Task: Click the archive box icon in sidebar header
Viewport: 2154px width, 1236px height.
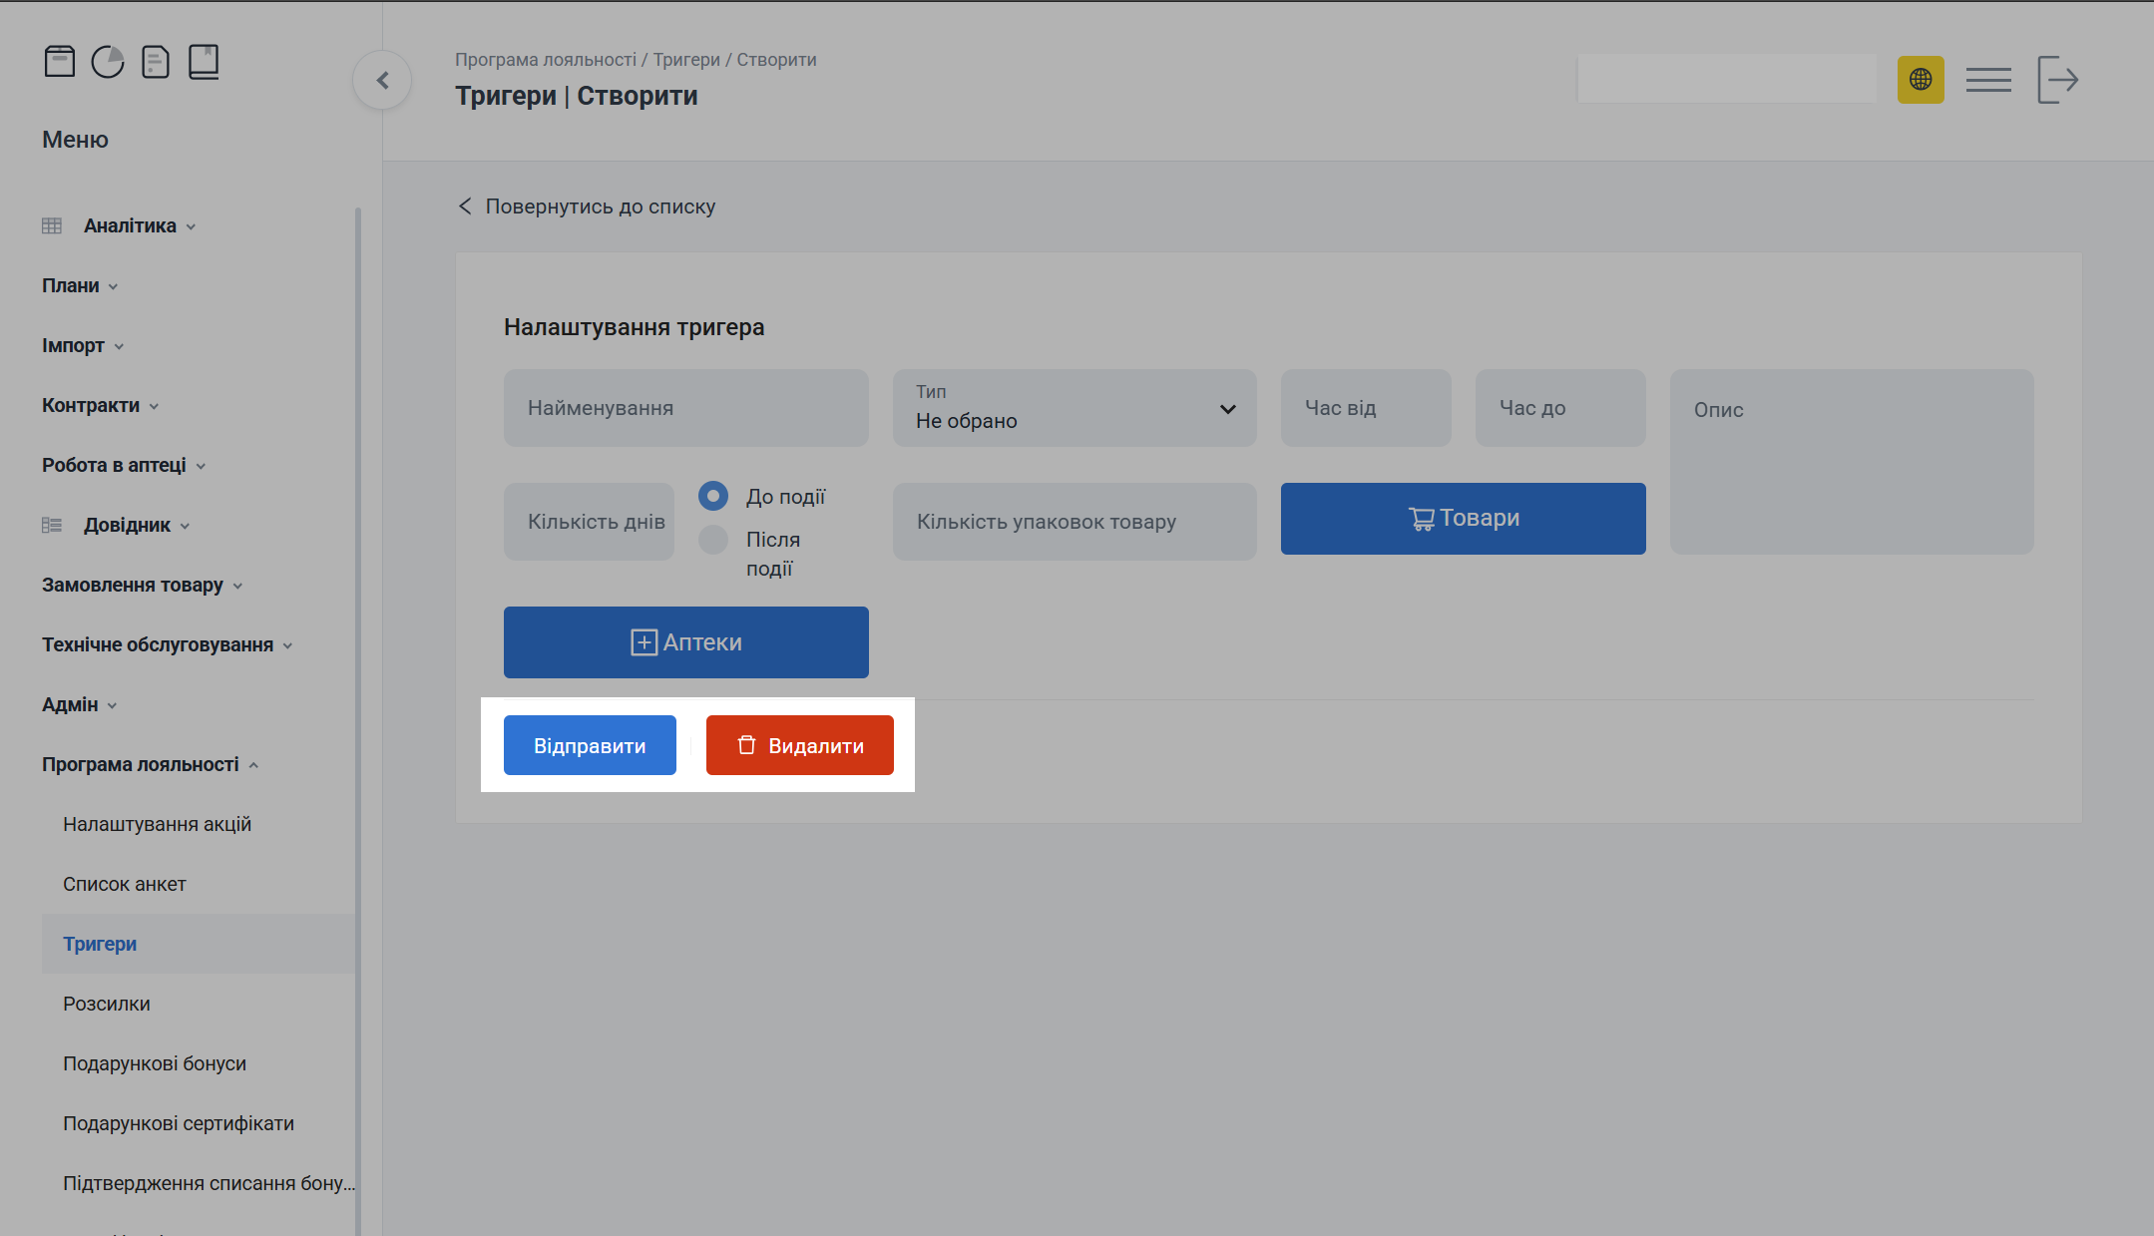Action: click(60, 62)
